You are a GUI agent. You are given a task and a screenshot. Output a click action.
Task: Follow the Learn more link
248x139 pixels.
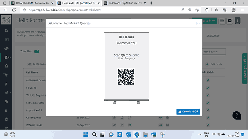[x=213, y=35]
